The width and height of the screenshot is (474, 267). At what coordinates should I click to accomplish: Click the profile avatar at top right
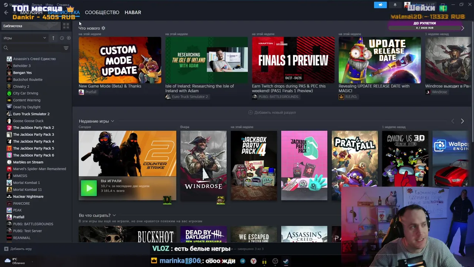407,5
